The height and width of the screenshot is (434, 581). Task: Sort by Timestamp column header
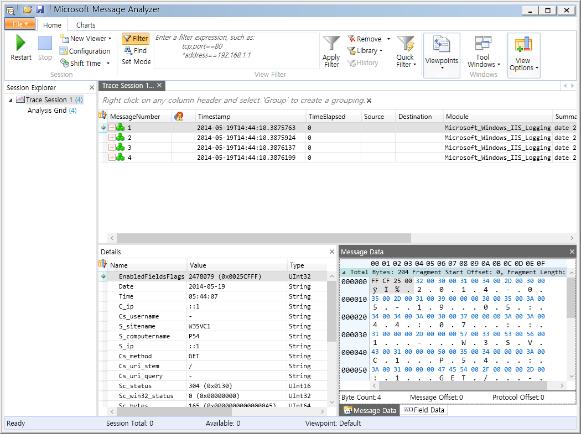251,116
